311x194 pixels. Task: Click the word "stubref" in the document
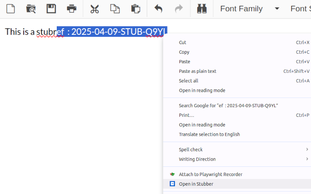pos(50,32)
